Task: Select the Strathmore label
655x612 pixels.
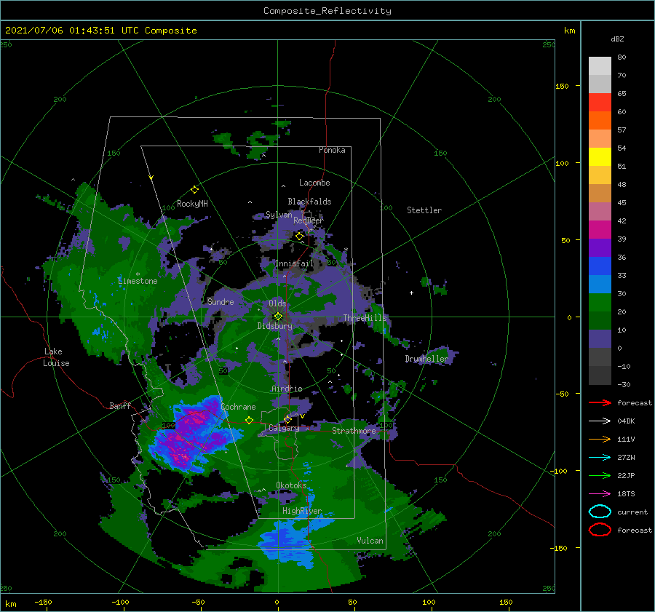Action: (x=354, y=431)
